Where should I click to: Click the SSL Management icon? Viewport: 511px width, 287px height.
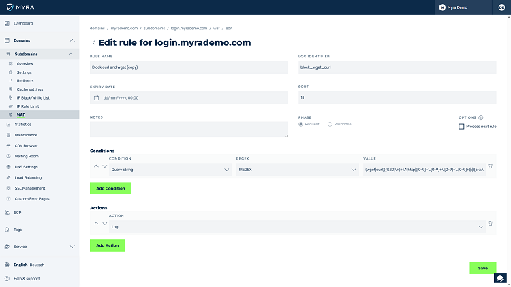[x=8, y=188]
